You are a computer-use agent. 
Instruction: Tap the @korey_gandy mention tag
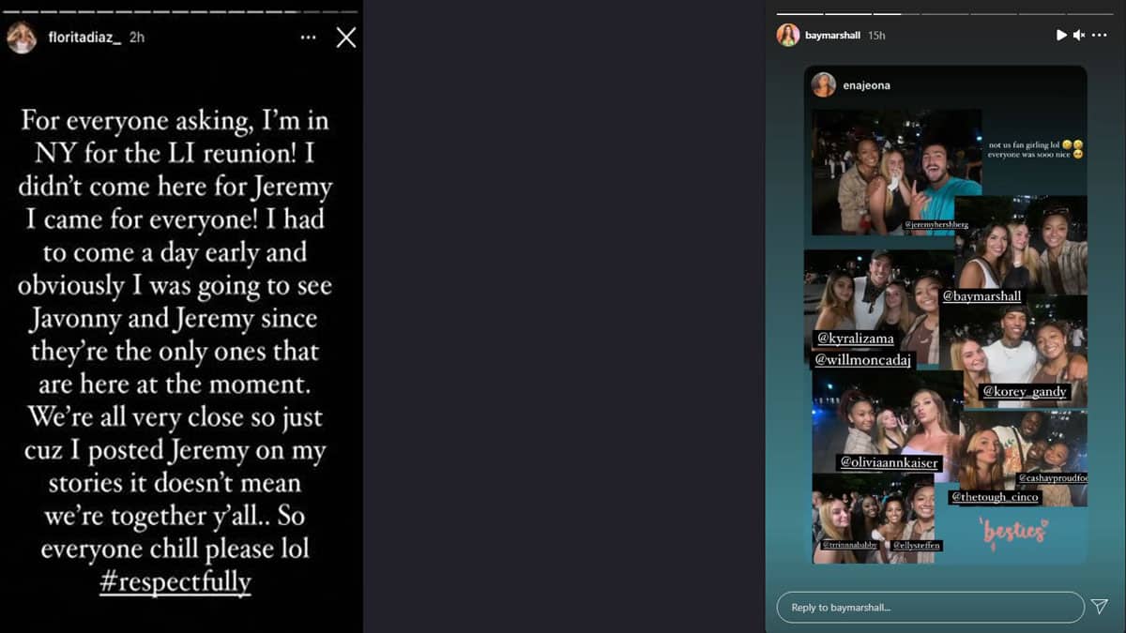1025,391
